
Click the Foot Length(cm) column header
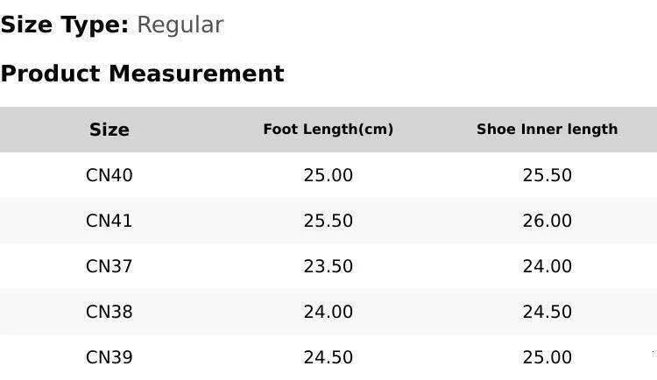pyautogui.click(x=328, y=130)
